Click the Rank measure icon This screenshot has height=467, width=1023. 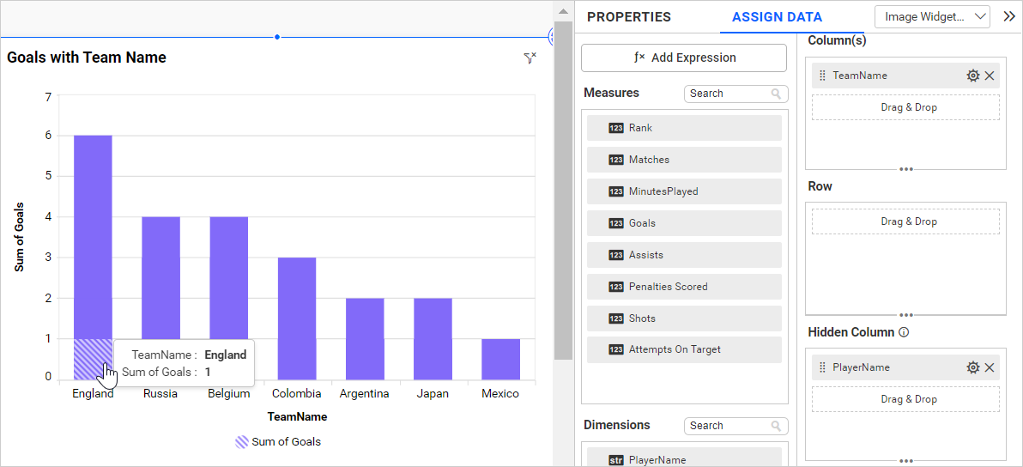tap(616, 128)
